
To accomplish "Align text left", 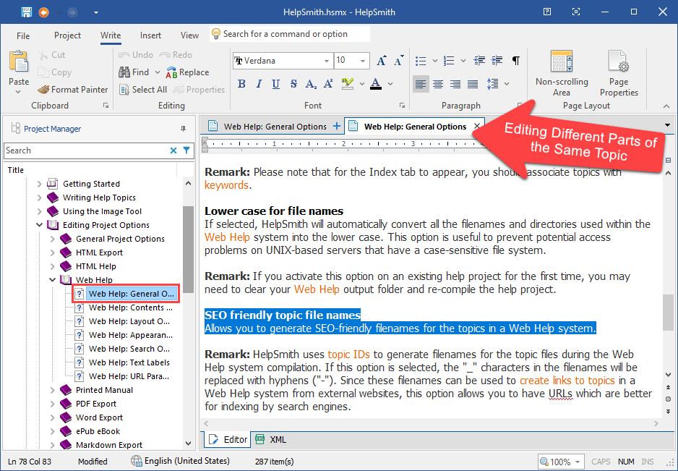I will (x=420, y=84).
